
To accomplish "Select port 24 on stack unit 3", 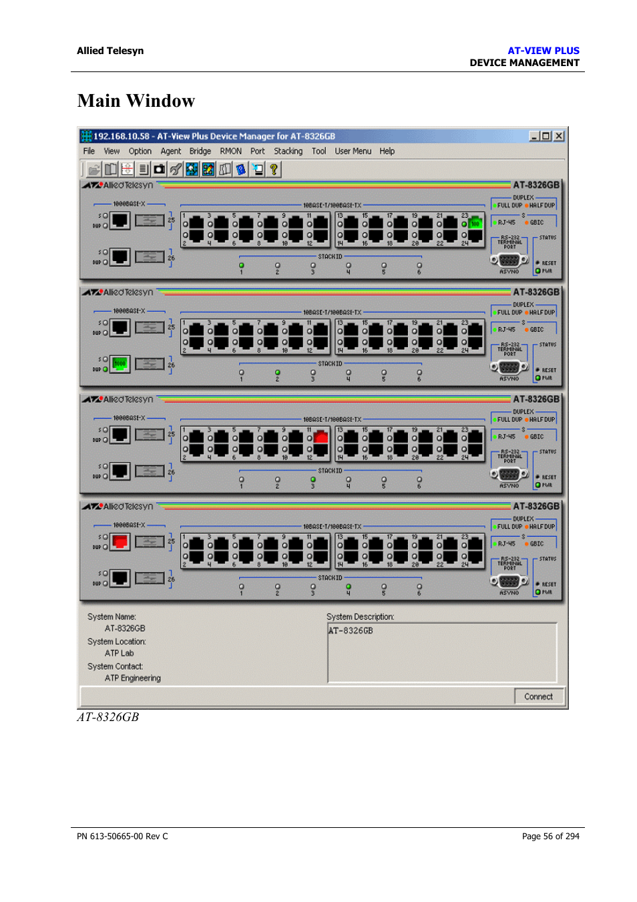I will click(x=475, y=450).
